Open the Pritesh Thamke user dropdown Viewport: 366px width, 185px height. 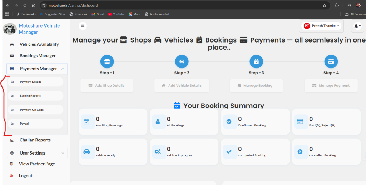(321, 26)
